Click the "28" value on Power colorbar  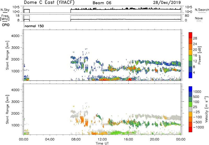coord(195,38)
